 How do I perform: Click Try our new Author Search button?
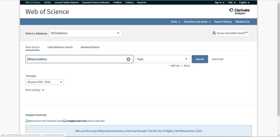point(230,33)
